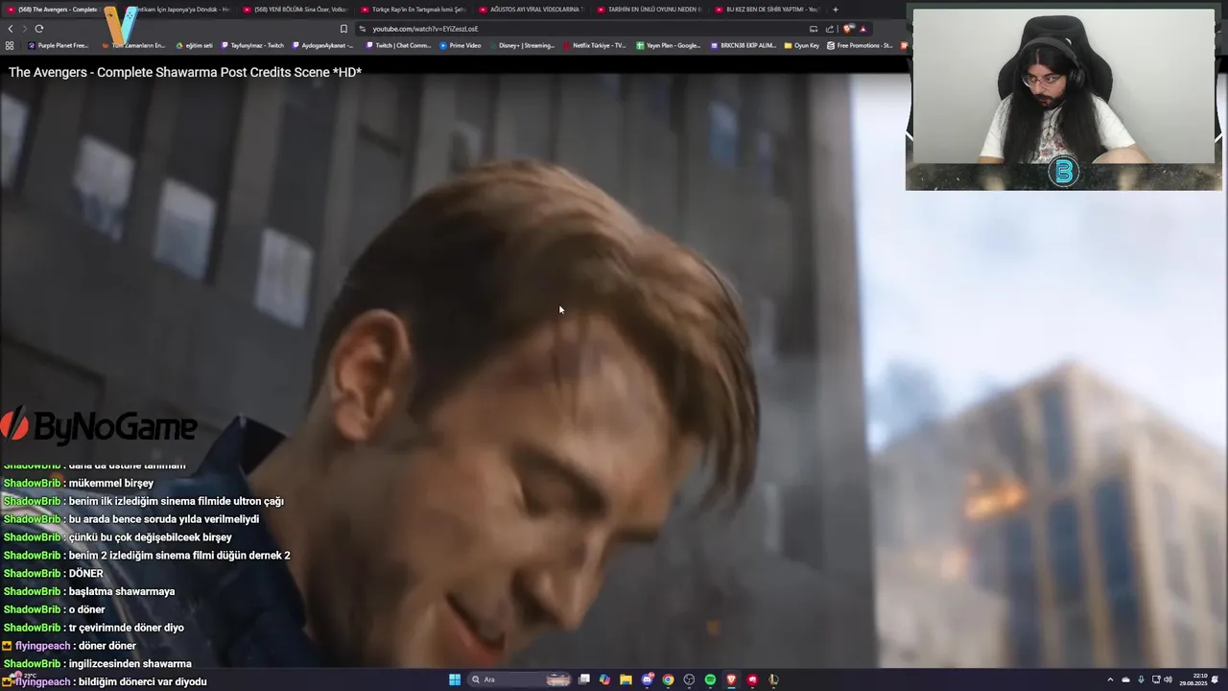
Task: Show hidden system tray icons
Action: pyautogui.click(x=1110, y=679)
